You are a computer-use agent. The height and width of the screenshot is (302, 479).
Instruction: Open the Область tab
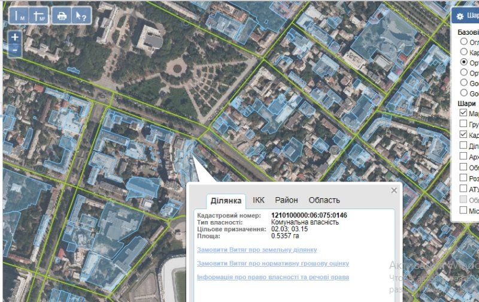point(324,200)
